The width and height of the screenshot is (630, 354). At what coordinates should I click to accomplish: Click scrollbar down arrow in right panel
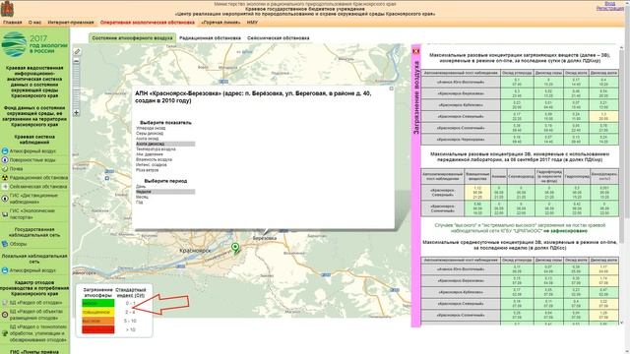[x=622, y=323]
